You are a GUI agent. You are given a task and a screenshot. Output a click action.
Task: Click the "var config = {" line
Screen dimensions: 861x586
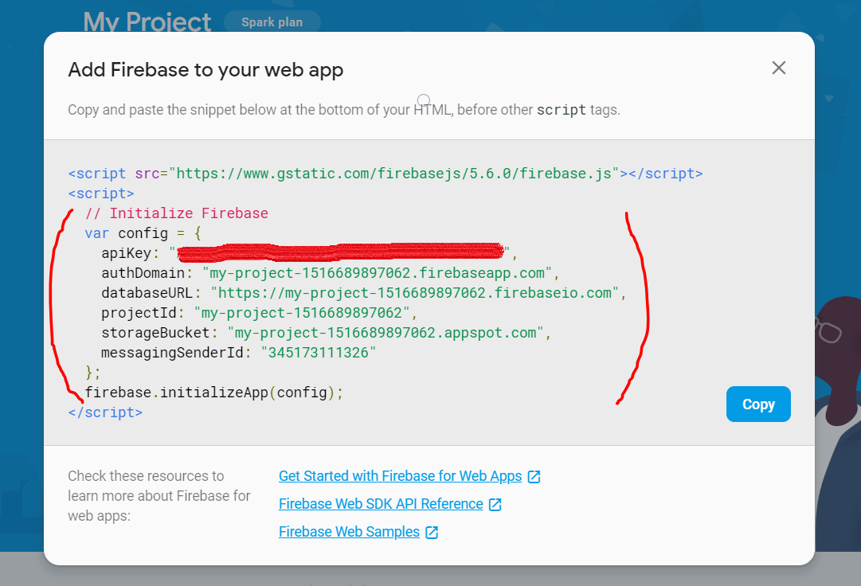coord(143,233)
